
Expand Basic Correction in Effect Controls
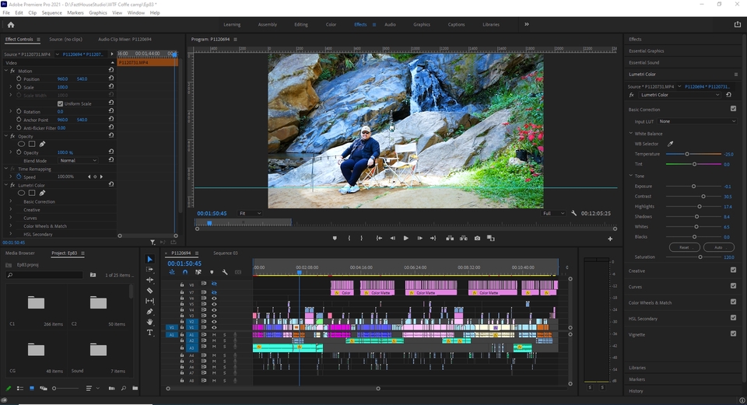point(11,201)
